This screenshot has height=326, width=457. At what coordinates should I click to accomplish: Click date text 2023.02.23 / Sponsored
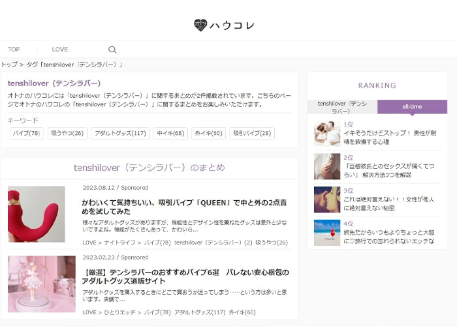pos(115,258)
